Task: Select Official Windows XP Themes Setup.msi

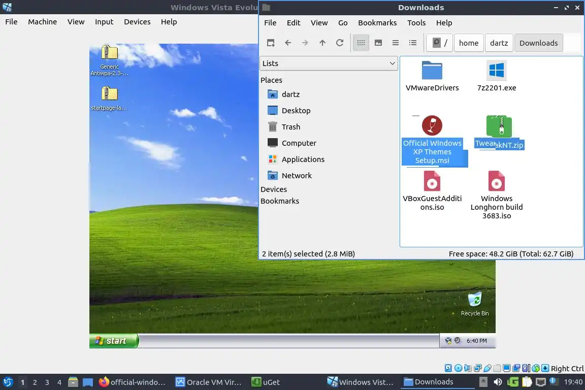Action: coord(433,140)
